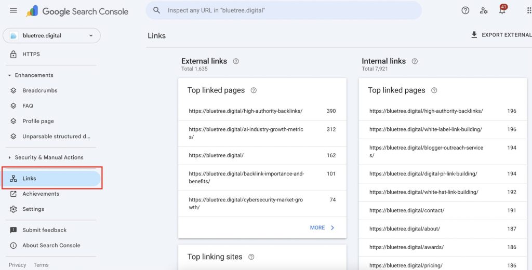Image resolution: width=532 pixels, height=270 pixels.
Task: Show help for Internal Top linked pages
Action: [434, 90]
